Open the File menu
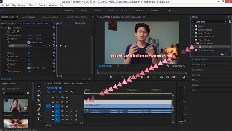 click(x=2, y=5)
